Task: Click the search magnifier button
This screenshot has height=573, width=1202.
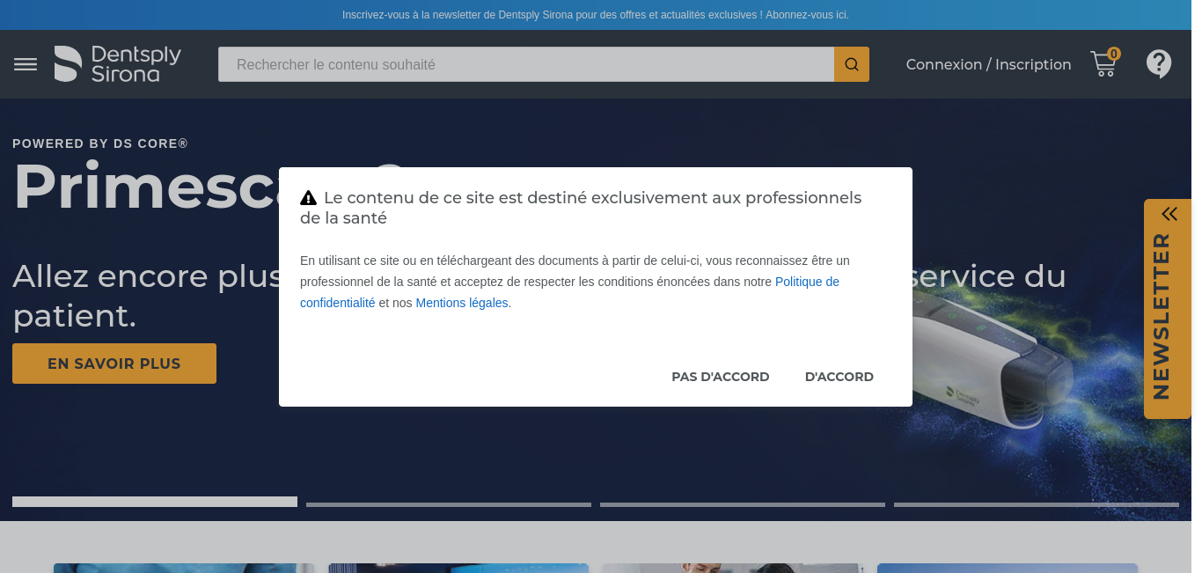Action: [852, 64]
